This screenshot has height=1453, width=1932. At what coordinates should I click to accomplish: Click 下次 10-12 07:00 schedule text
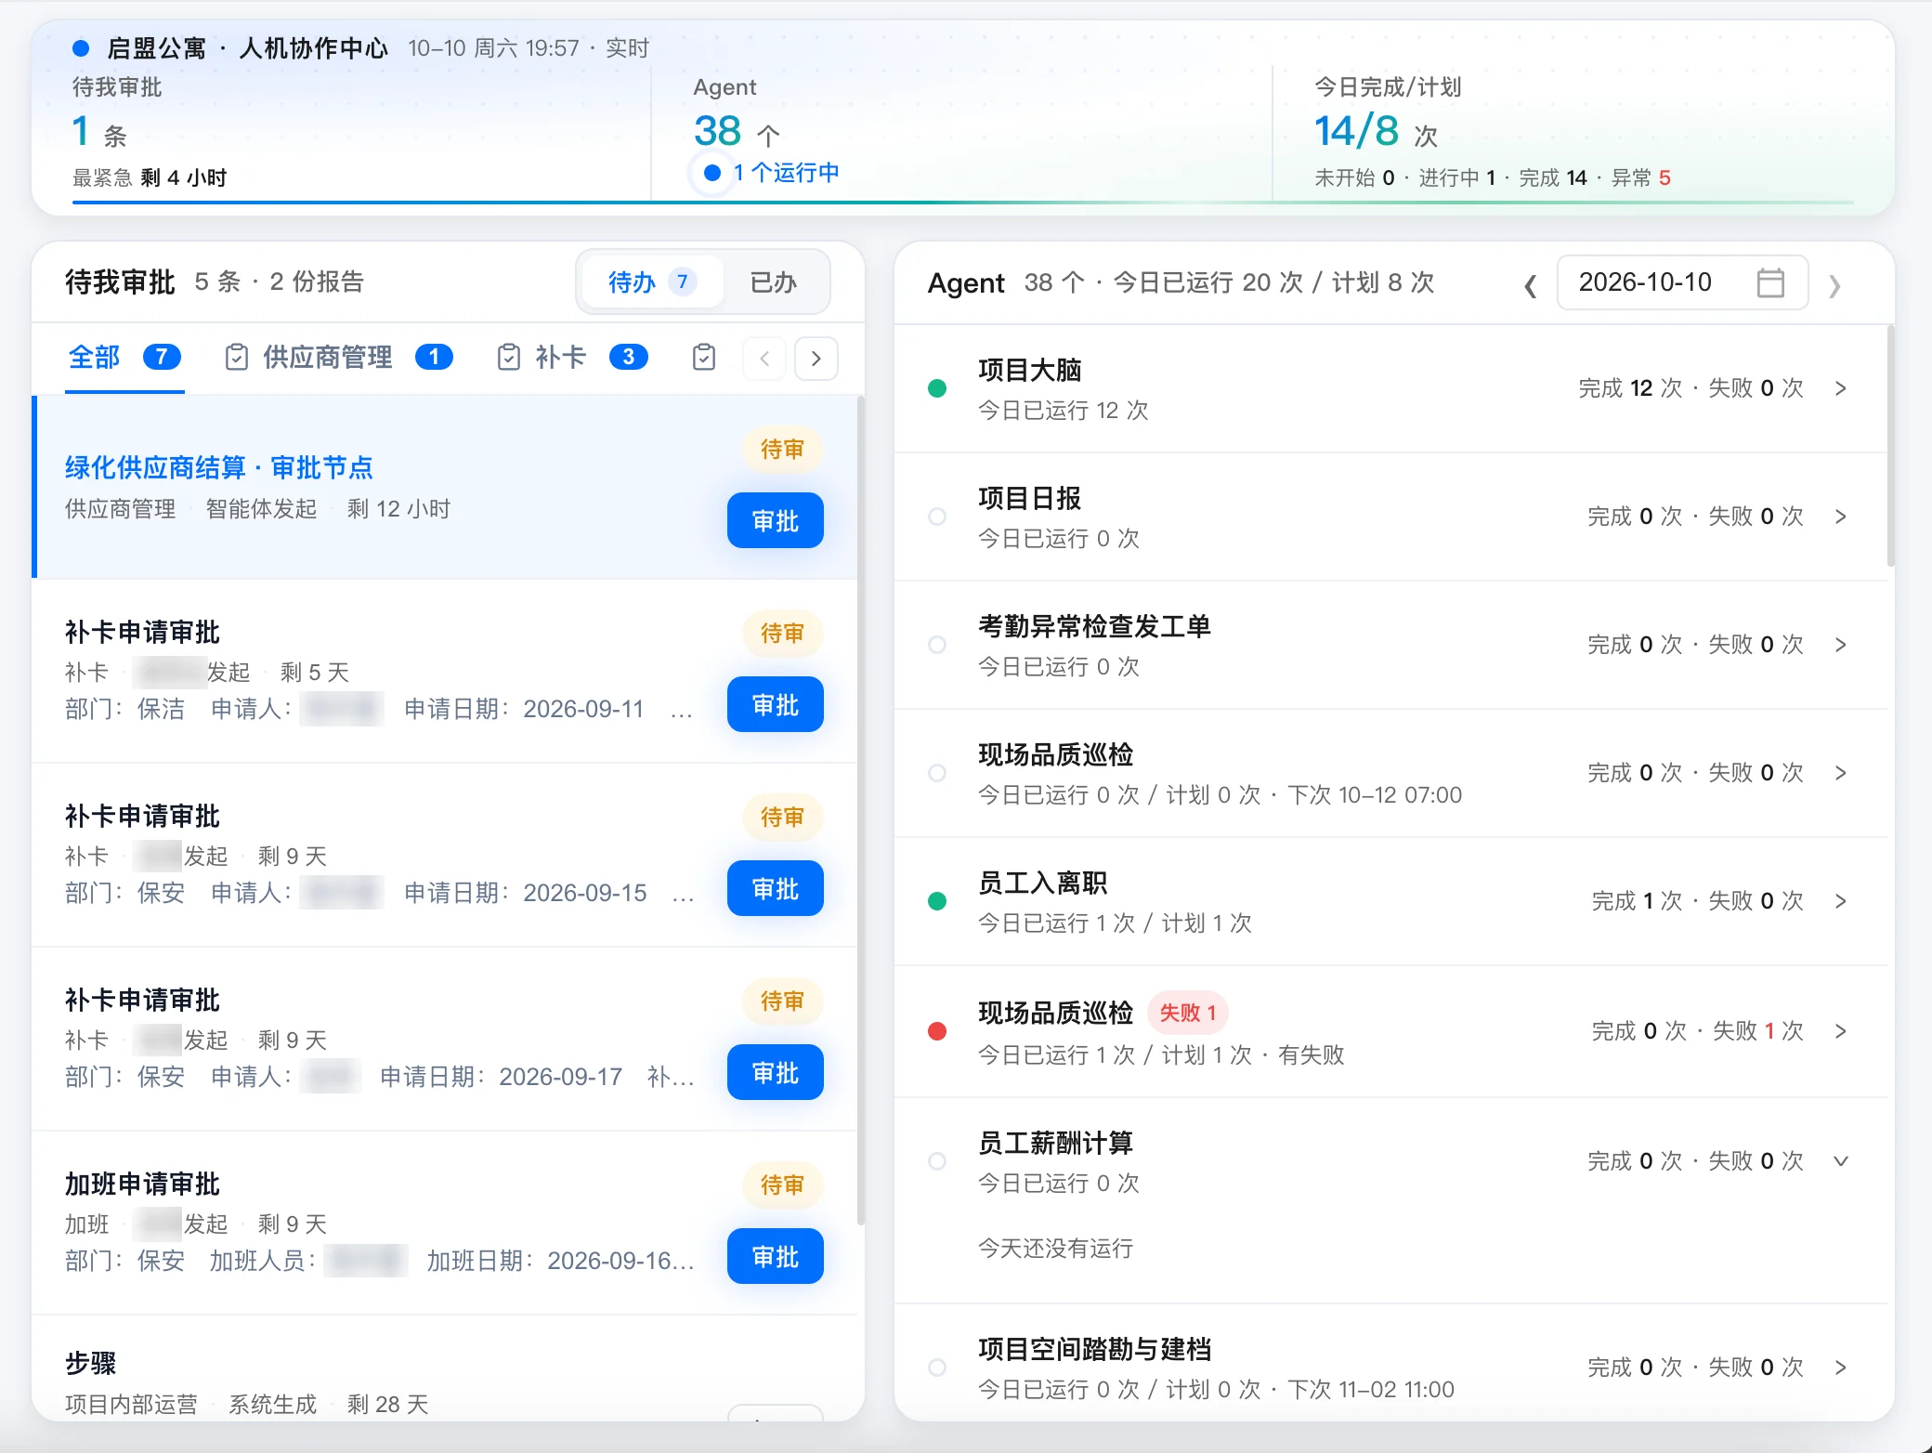(1375, 795)
